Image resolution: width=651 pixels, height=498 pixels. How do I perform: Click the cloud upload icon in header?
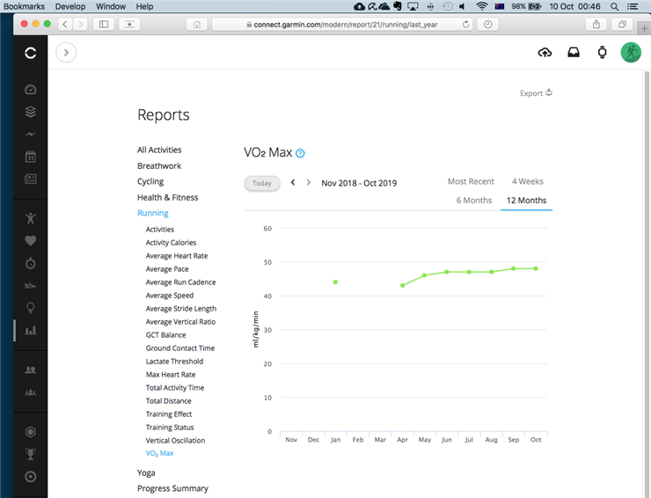pos(545,53)
